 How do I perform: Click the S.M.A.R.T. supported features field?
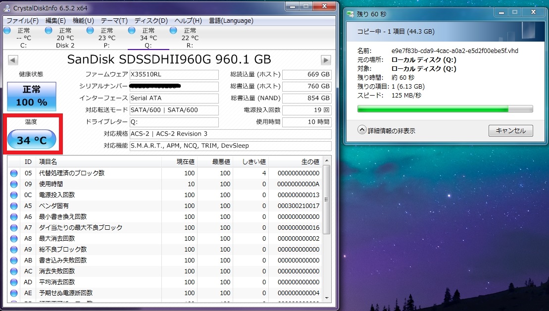point(230,146)
